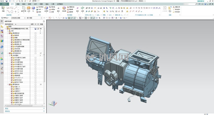
Task: Open the Assembly Navigator sidebar tab
Action: point(2,27)
